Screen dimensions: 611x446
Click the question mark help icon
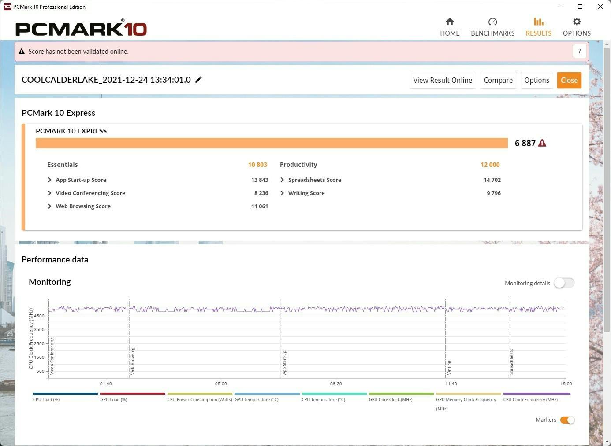580,51
